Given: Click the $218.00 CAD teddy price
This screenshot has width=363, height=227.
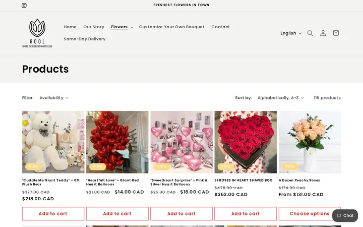Looking at the screenshot, I should point(38,199).
